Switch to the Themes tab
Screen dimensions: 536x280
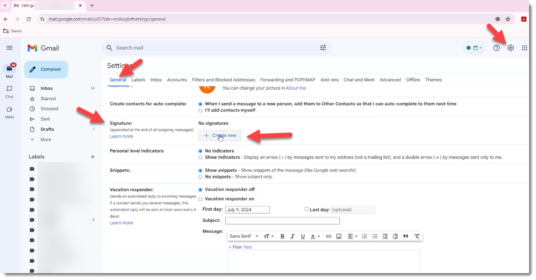click(433, 80)
